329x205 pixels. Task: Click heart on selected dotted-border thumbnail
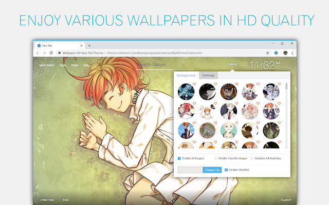click(215, 123)
